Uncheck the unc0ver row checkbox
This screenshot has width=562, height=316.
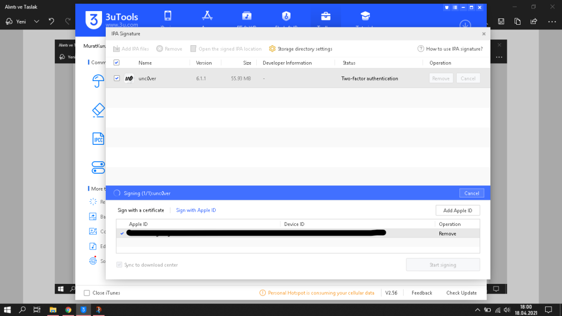[117, 78]
